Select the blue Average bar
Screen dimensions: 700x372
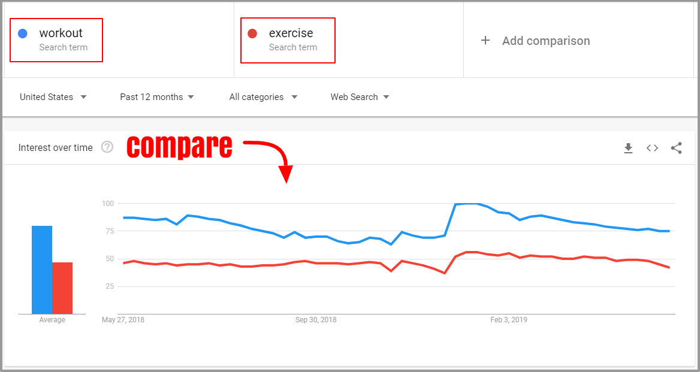(x=42, y=270)
